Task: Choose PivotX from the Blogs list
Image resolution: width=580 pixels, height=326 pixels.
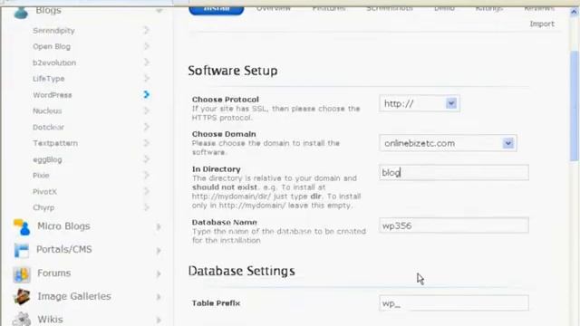Action: 44,191
